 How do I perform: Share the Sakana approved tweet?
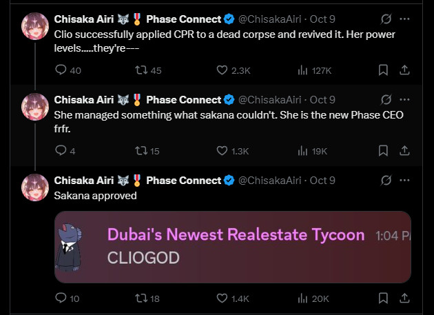[x=406, y=298]
